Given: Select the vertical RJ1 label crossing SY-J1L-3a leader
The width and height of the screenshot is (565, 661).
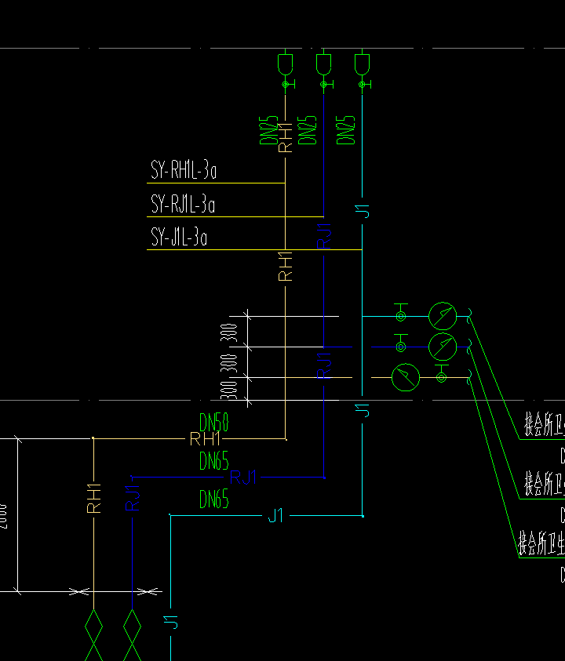Looking at the screenshot, I should click(x=324, y=236).
